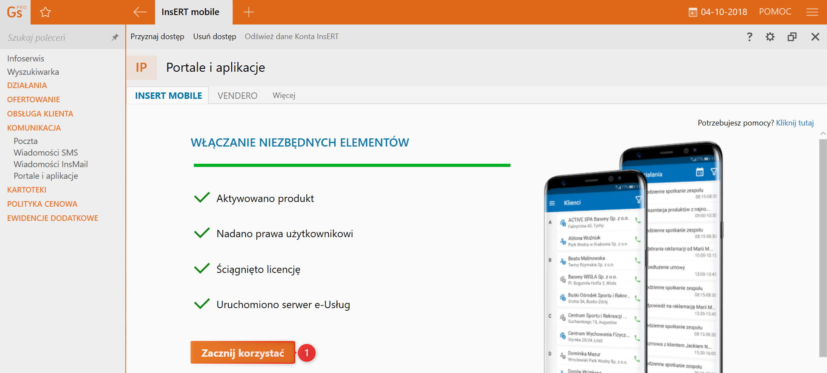Add a new tab with plus icon
The image size is (827, 373).
click(x=249, y=12)
